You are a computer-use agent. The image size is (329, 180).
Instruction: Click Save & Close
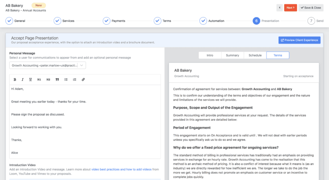[311, 8]
